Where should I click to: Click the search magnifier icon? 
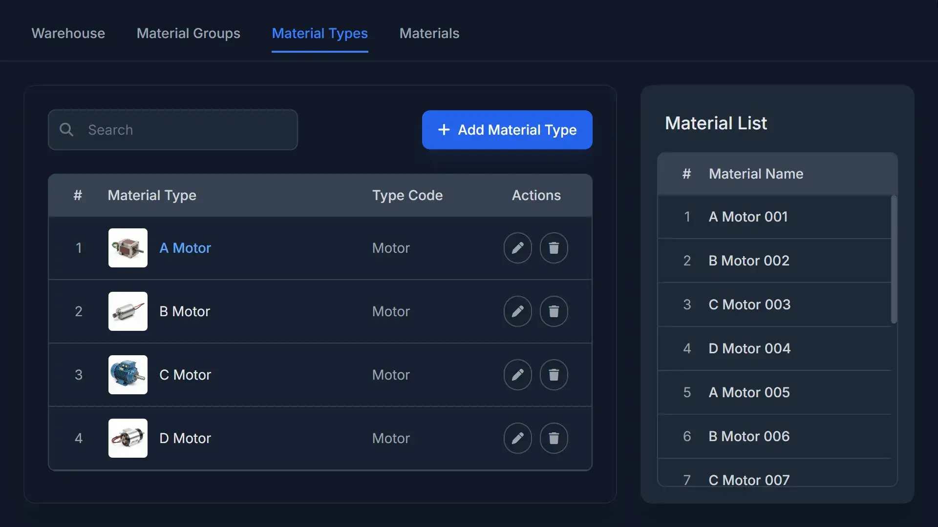click(x=66, y=130)
